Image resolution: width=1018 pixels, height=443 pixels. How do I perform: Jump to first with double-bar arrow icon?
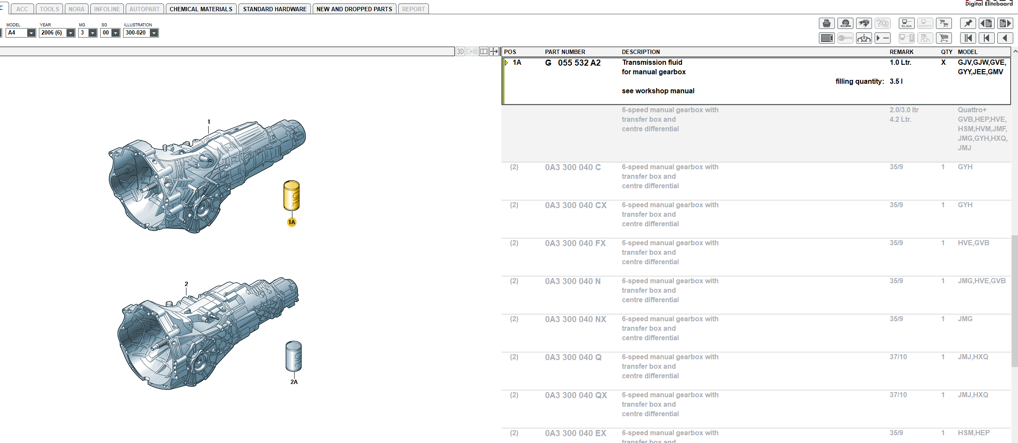coord(968,38)
